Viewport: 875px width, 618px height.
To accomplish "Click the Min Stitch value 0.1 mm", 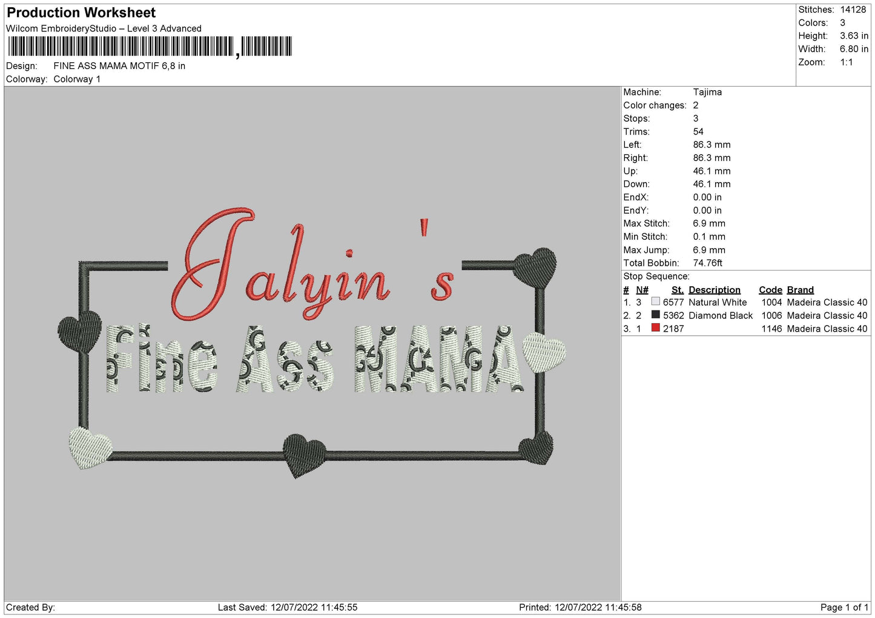I will [709, 237].
